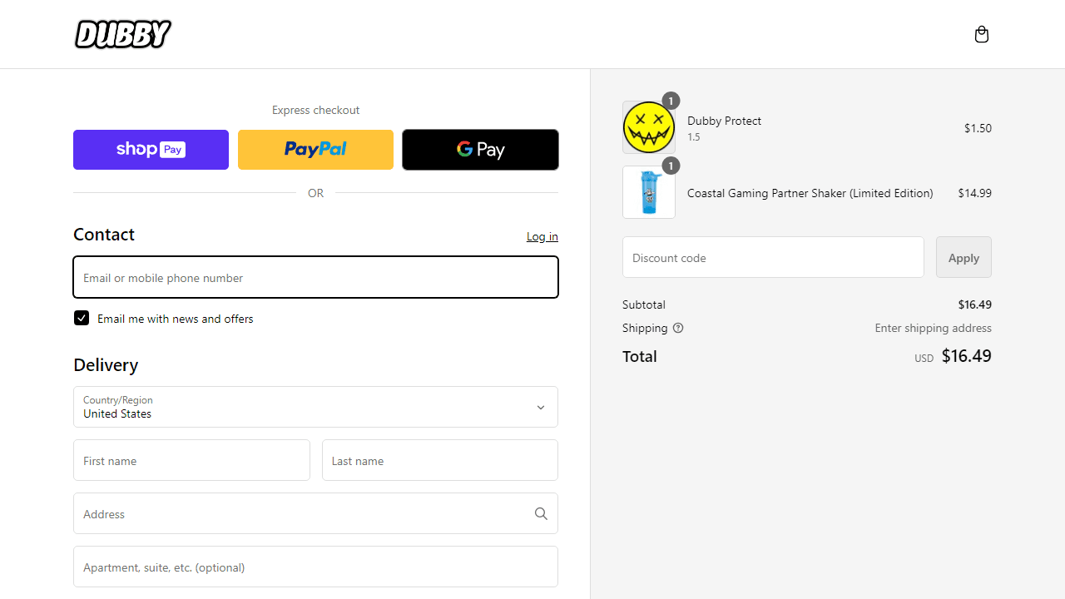Click the Dubby Protect product thumbnail
The image size is (1065, 599).
649,127
